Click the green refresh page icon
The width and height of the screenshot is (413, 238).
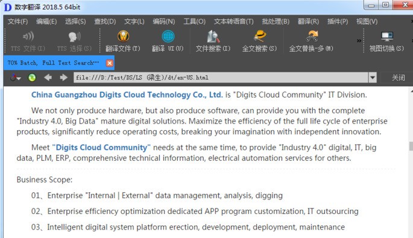click(32, 77)
